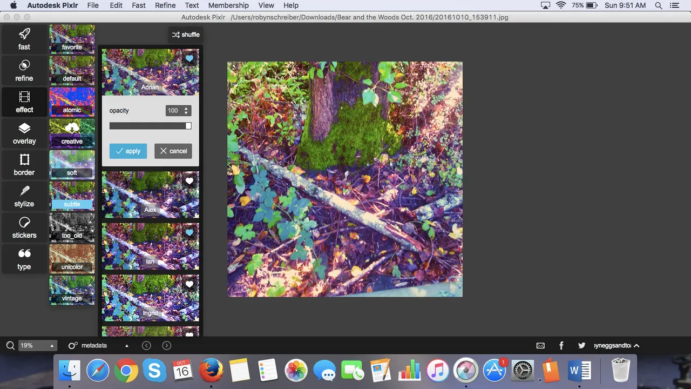This screenshot has width=691, height=389.
Task: Open the stylize pen tool
Action: [24, 196]
